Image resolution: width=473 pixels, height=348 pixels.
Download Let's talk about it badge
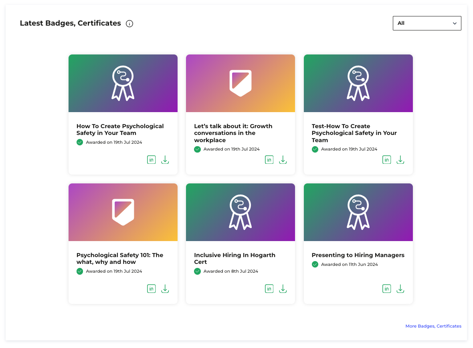point(283,160)
